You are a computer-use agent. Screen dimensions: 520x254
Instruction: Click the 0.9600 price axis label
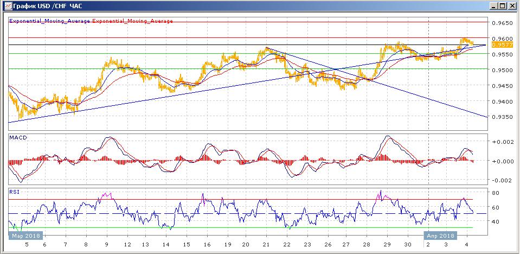[502, 39]
